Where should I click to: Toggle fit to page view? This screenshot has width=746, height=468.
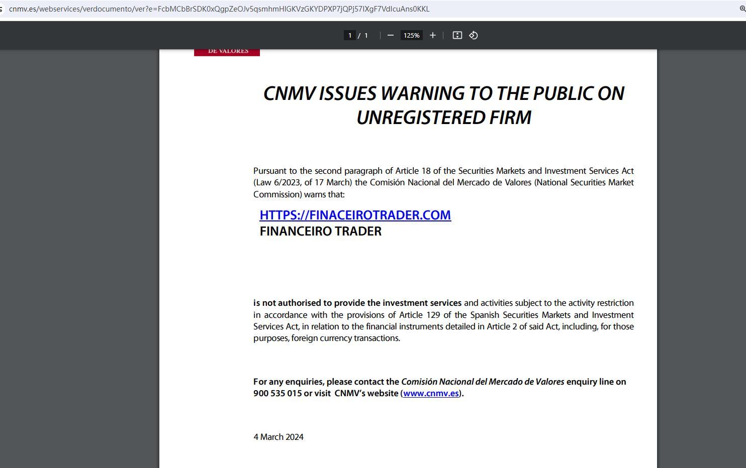click(x=457, y=35)
